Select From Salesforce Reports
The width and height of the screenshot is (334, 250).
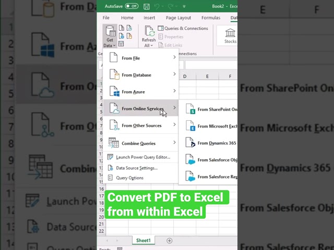[x=208, y=177]
